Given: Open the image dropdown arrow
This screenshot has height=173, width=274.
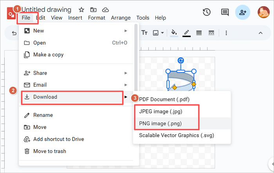Looking at the screenshot, I should [x=162, y=33].
